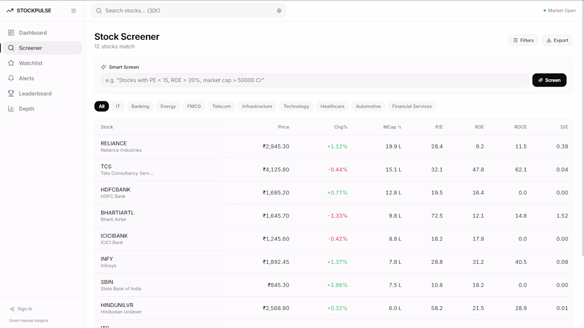Click the +1.86% change value
584x328 pixels.
(x=338, y=285)
